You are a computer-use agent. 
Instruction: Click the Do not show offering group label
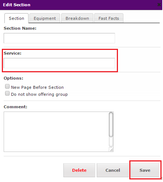[x=39, y=94]
